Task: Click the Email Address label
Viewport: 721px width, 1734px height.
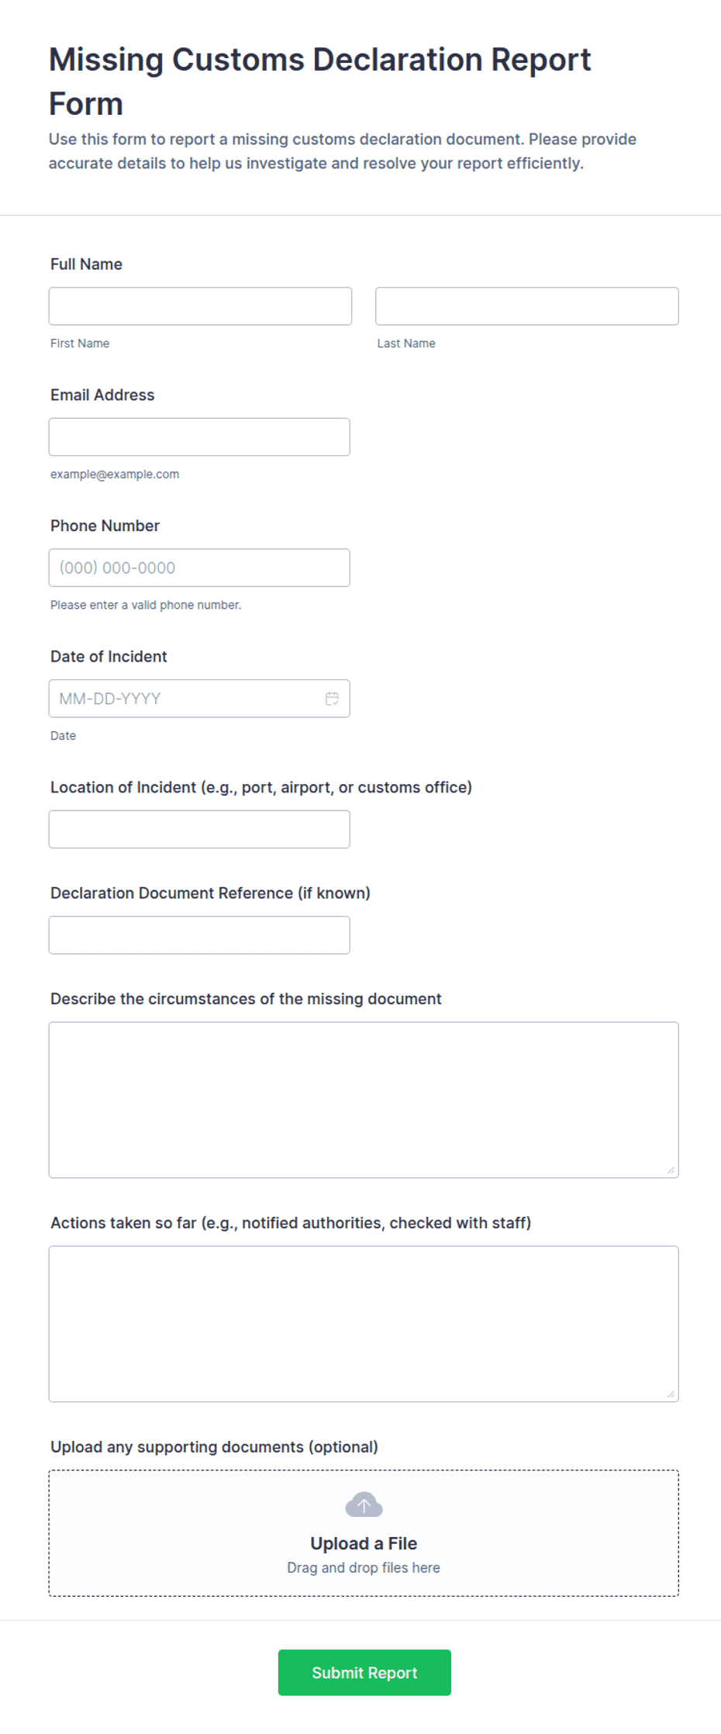Action: tap(102, 395)
